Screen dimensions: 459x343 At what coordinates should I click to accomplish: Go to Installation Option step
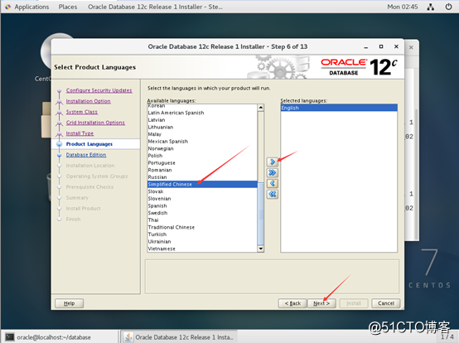pyautogui.click(x=88, y=101)
